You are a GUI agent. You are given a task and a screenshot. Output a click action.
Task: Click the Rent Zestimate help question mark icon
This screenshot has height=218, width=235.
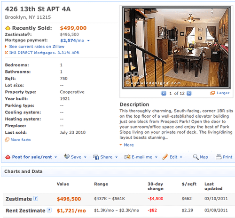49,210
